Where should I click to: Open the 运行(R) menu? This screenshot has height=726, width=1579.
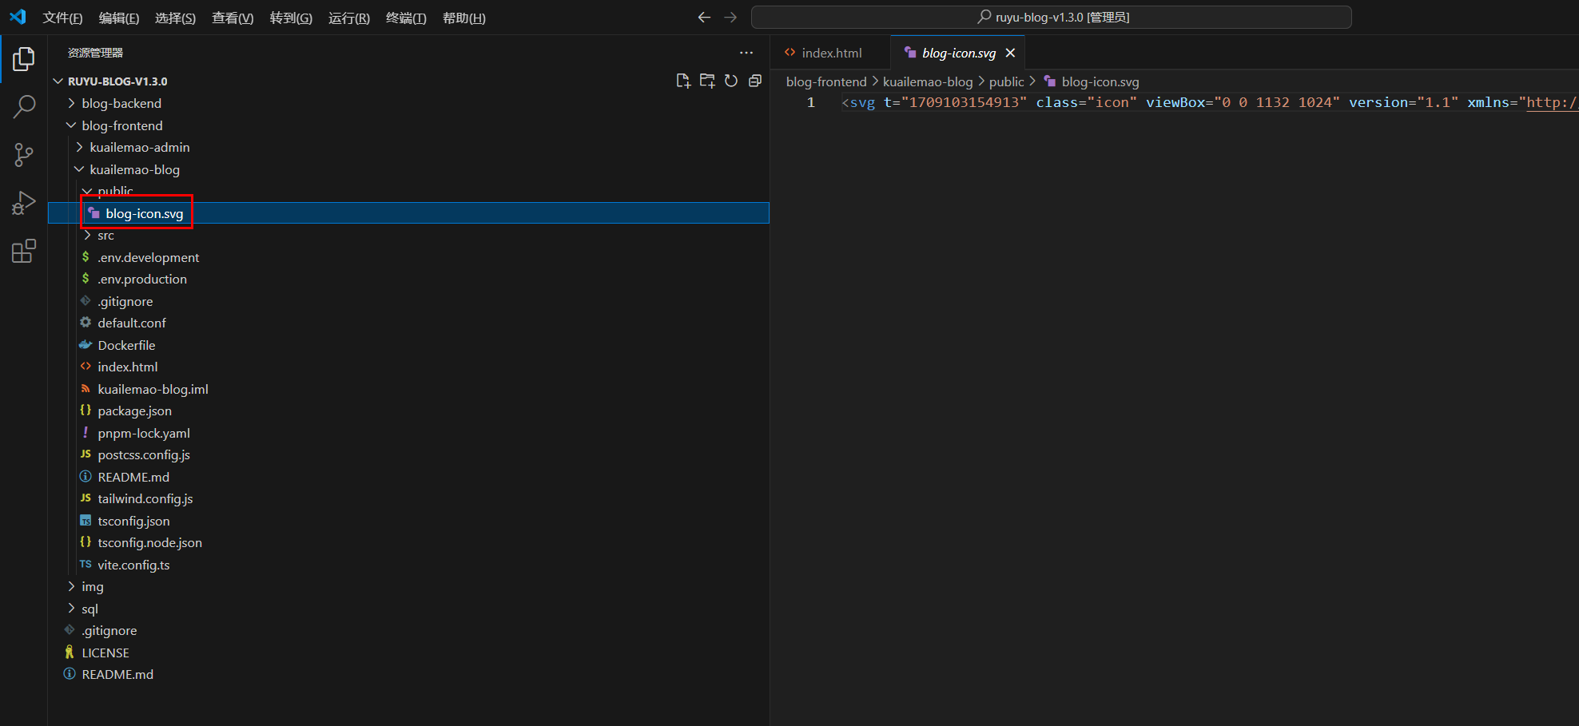click(348, 18)
